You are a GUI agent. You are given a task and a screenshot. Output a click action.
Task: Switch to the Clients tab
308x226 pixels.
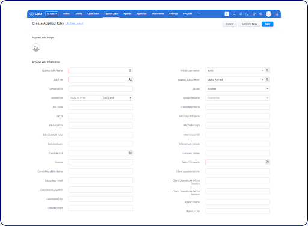tap(78, 14)
